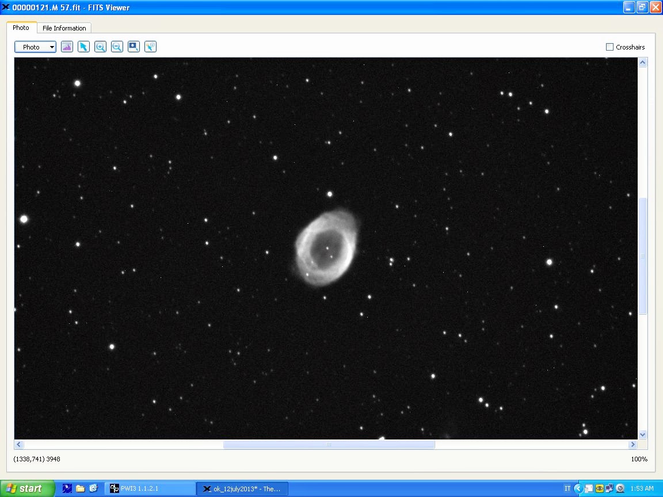The width and height of the screenshot is (663, 497).
Task: Open the histogram tool
Action: click(67, 47)
